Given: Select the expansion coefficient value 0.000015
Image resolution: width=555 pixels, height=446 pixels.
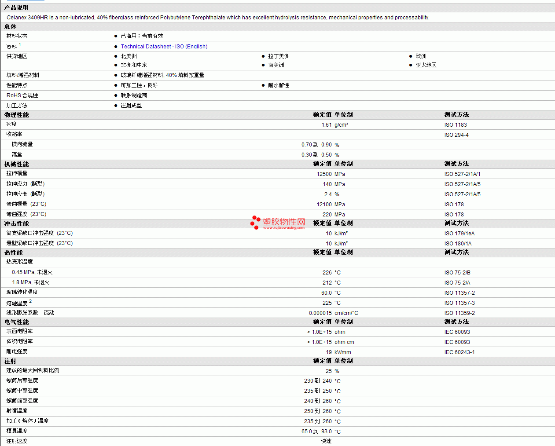Looking at the screenshot, I should pos(320,313).
